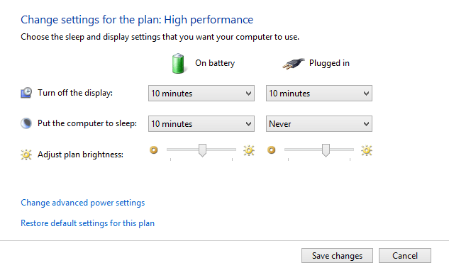Click the sun icon beside Adjust plan brightness
449x275 pixels.
[26, 155]
